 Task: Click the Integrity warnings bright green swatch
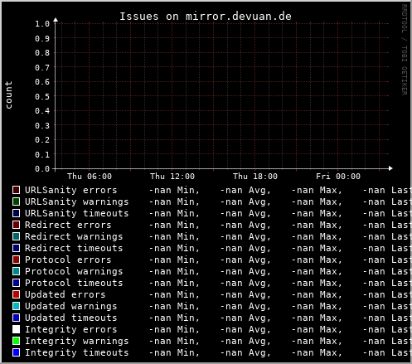[16, 341]
